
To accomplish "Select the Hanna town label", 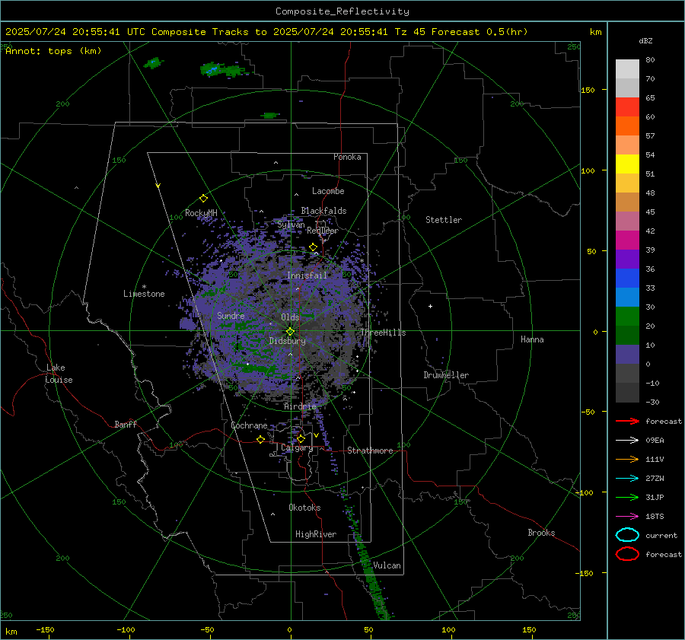I will [x=532, y=339].
